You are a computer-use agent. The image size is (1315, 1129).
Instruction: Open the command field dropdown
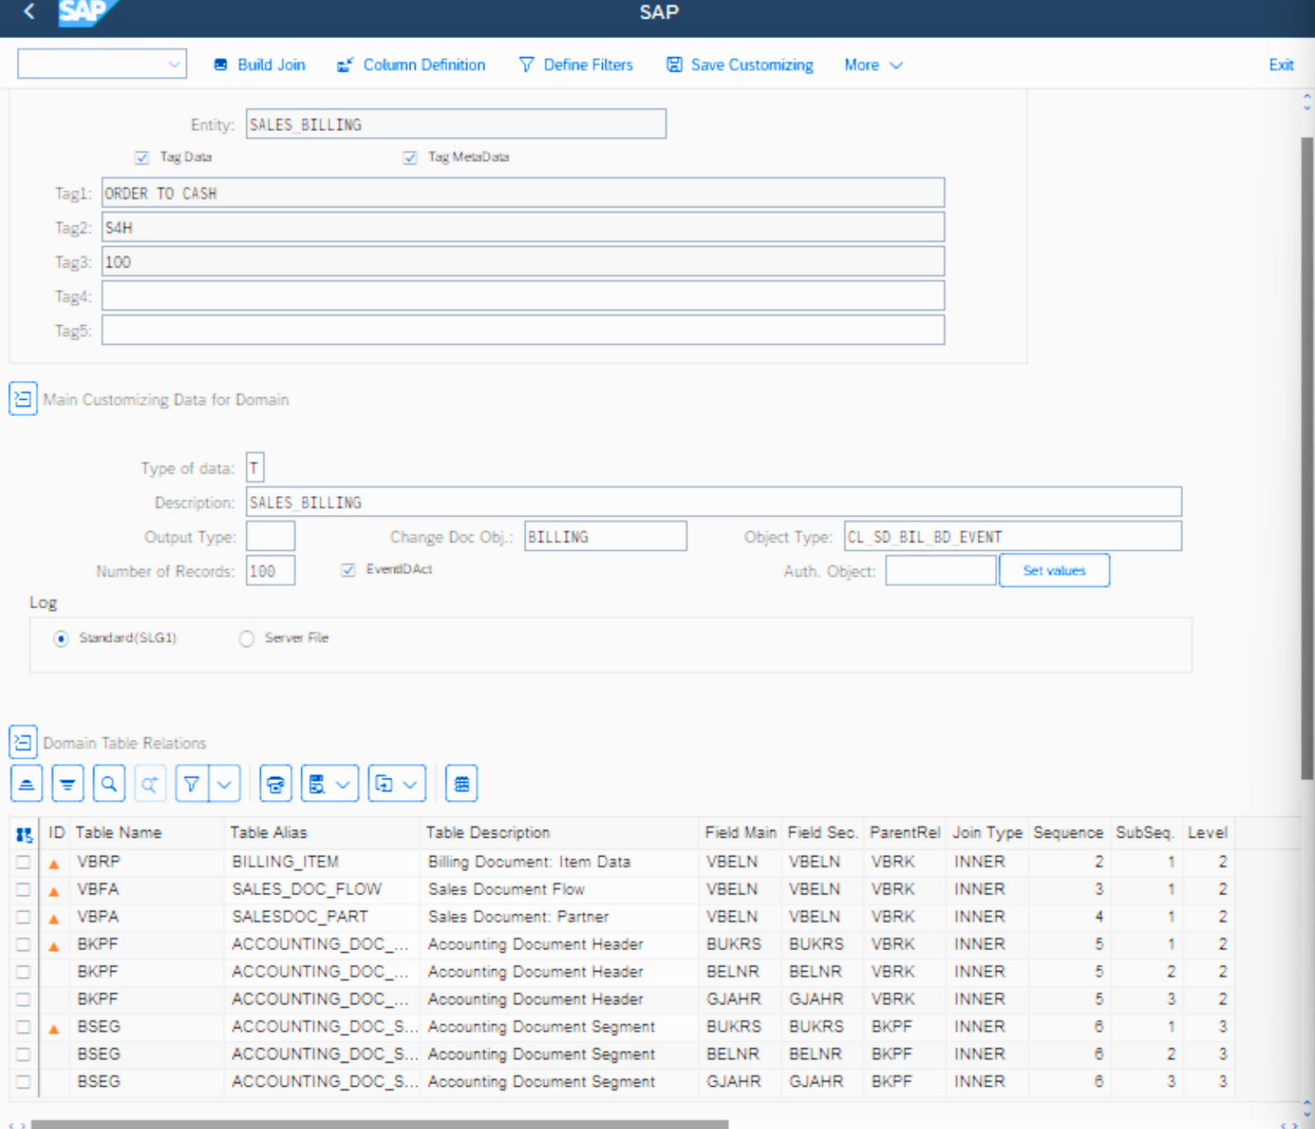(174, 64)
